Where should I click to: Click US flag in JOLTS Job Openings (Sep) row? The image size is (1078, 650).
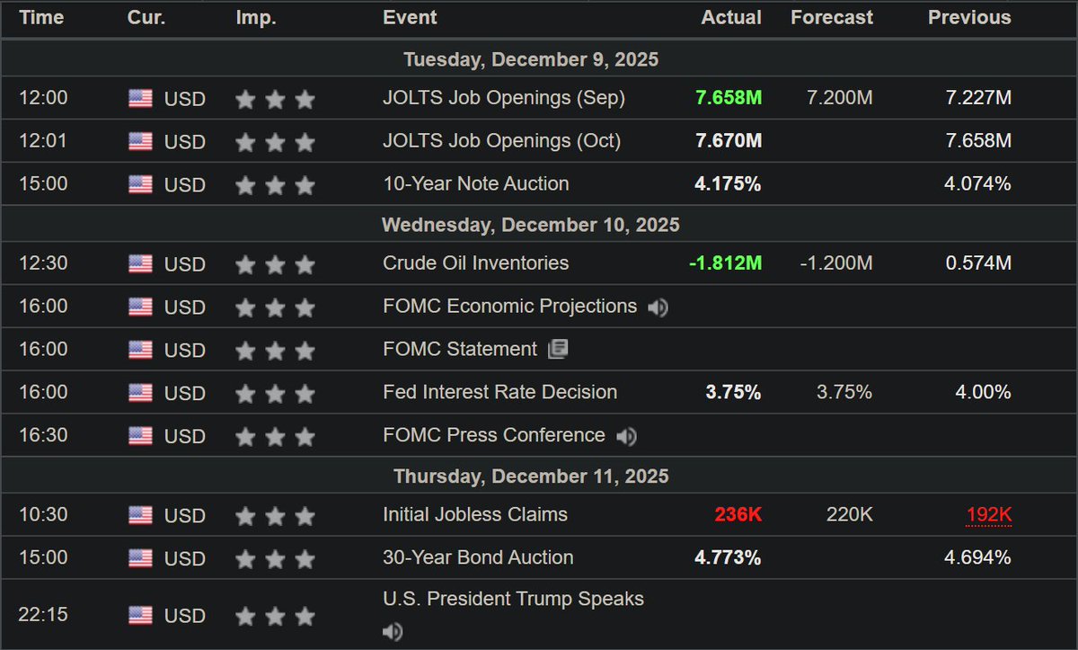[140, 99]
